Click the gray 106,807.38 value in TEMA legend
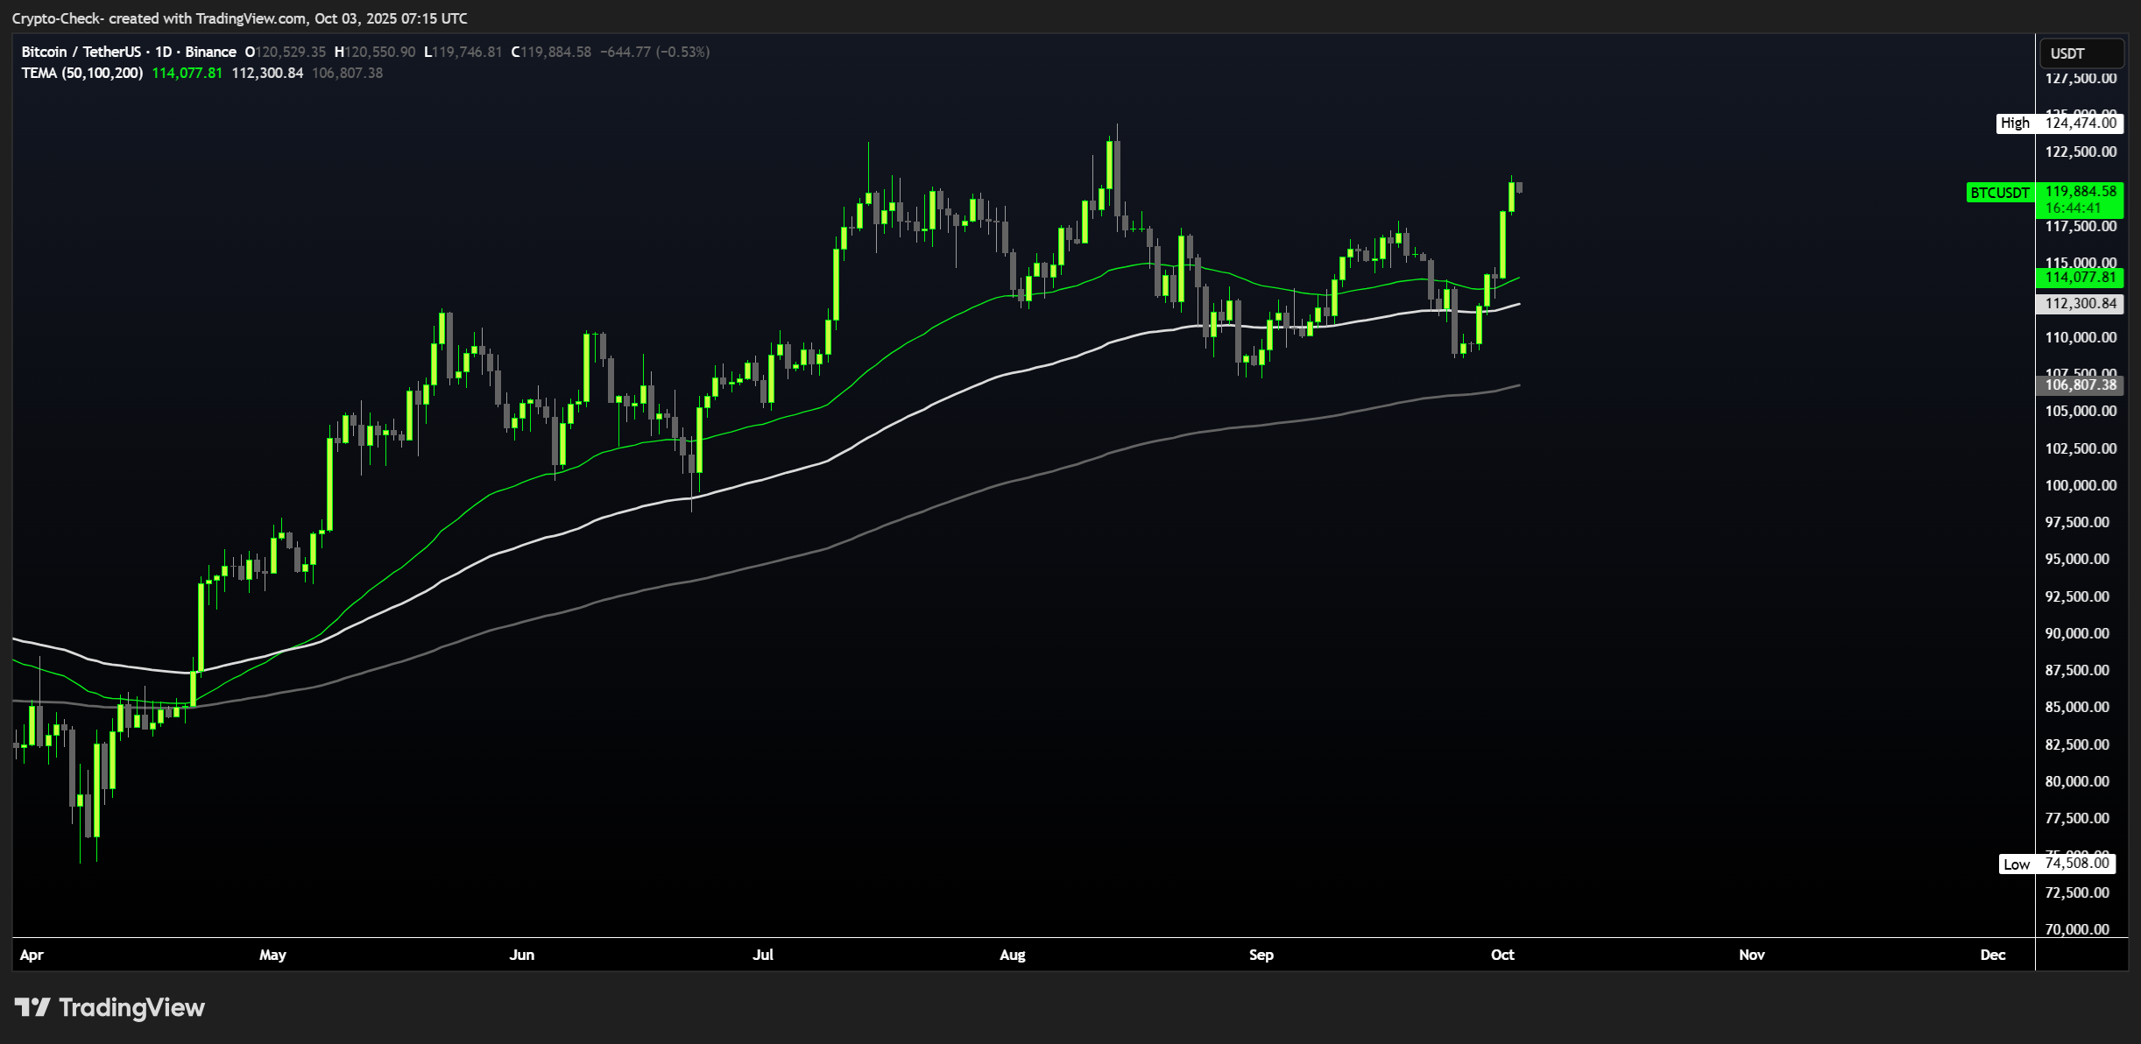Screen dimensions: 2141x1044 [x=348, y=73]
